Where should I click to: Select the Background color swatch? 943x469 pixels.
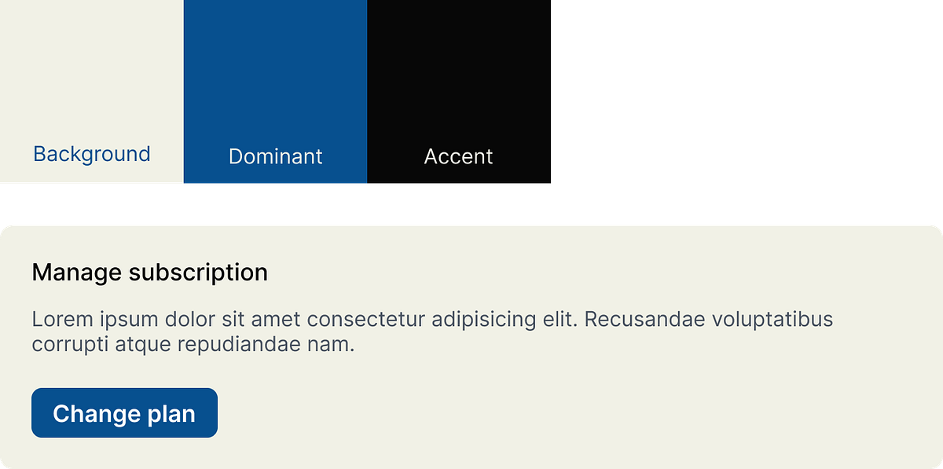point(91,94)
